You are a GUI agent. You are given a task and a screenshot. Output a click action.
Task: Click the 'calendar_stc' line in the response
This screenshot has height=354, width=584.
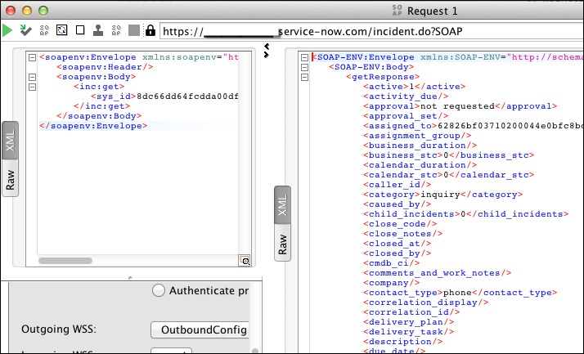click(449, 175)
